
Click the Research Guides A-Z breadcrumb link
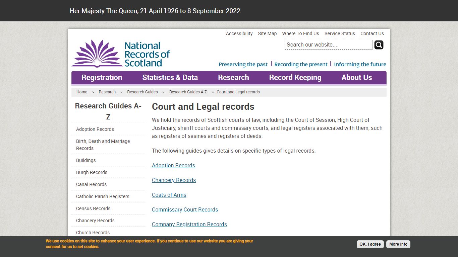(188, 92)
